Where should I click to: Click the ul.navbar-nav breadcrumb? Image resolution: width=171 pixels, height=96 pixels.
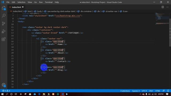[x=111, y=11]
